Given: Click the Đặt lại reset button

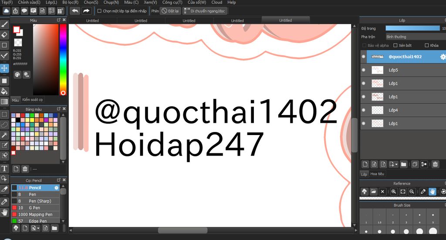Looking at the screenshot, I should pyautogui.click(x=170, y=11).
